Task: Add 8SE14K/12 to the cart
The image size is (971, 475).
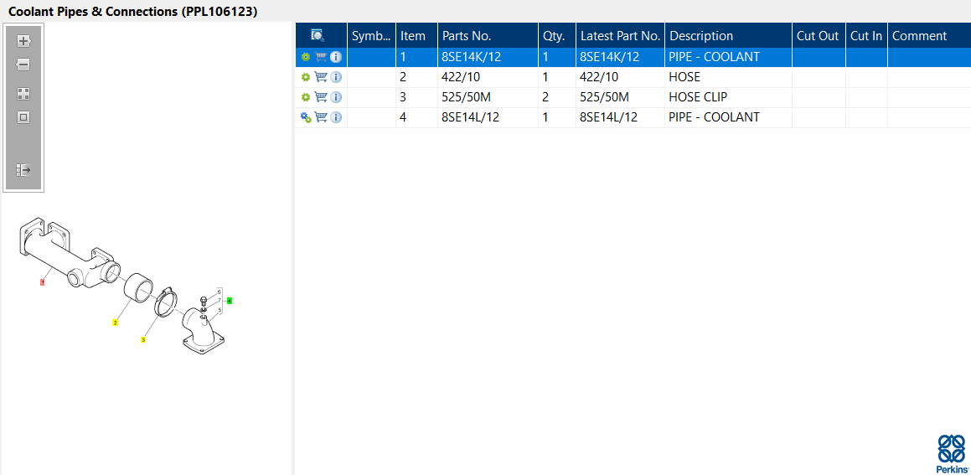Action: (x=321, y=57)
